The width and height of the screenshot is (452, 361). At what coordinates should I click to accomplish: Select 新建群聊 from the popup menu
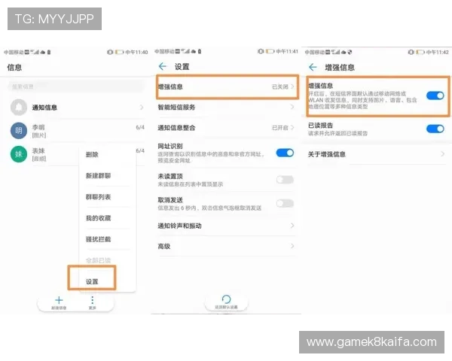[98, 175]
